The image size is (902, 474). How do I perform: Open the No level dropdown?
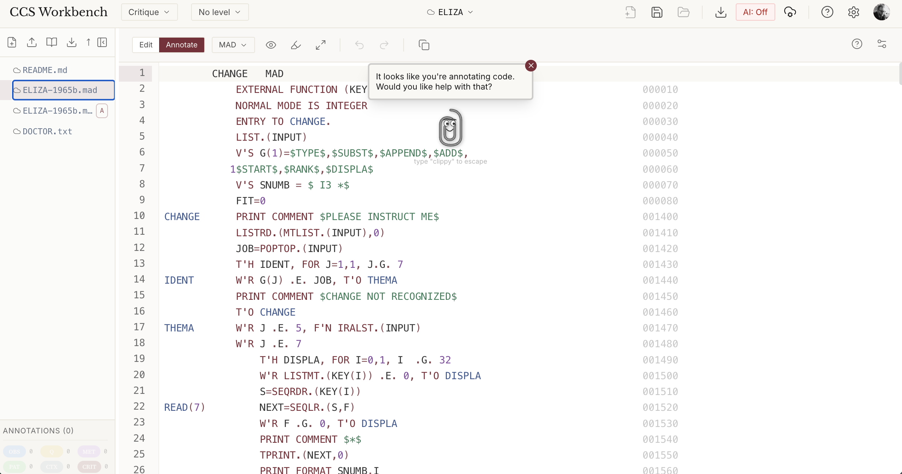click(x=220, y=12)
